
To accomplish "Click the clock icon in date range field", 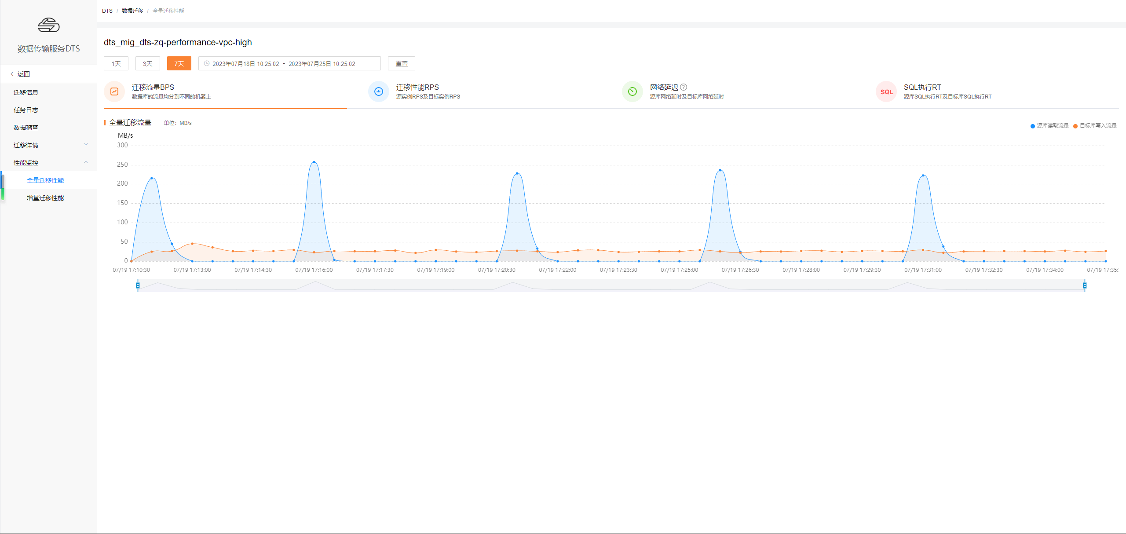I will 207,63.
